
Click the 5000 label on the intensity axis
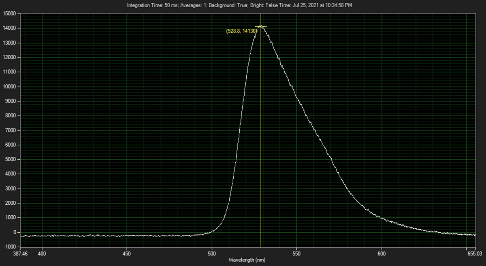tap(10, 159)
